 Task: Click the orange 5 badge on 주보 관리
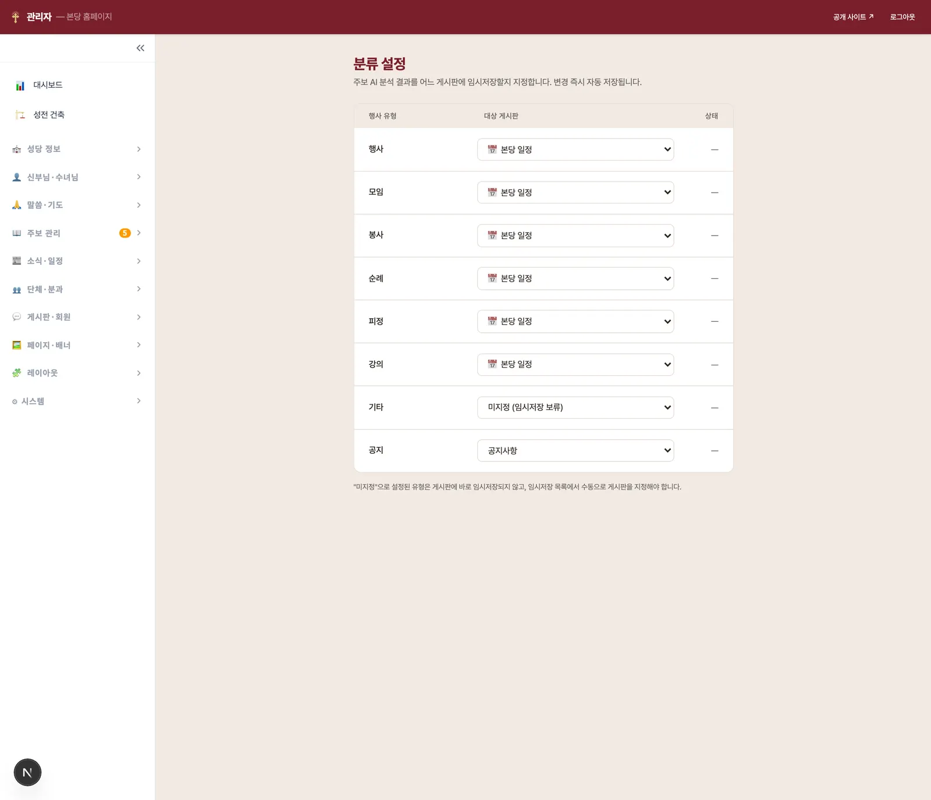[125, 233]
